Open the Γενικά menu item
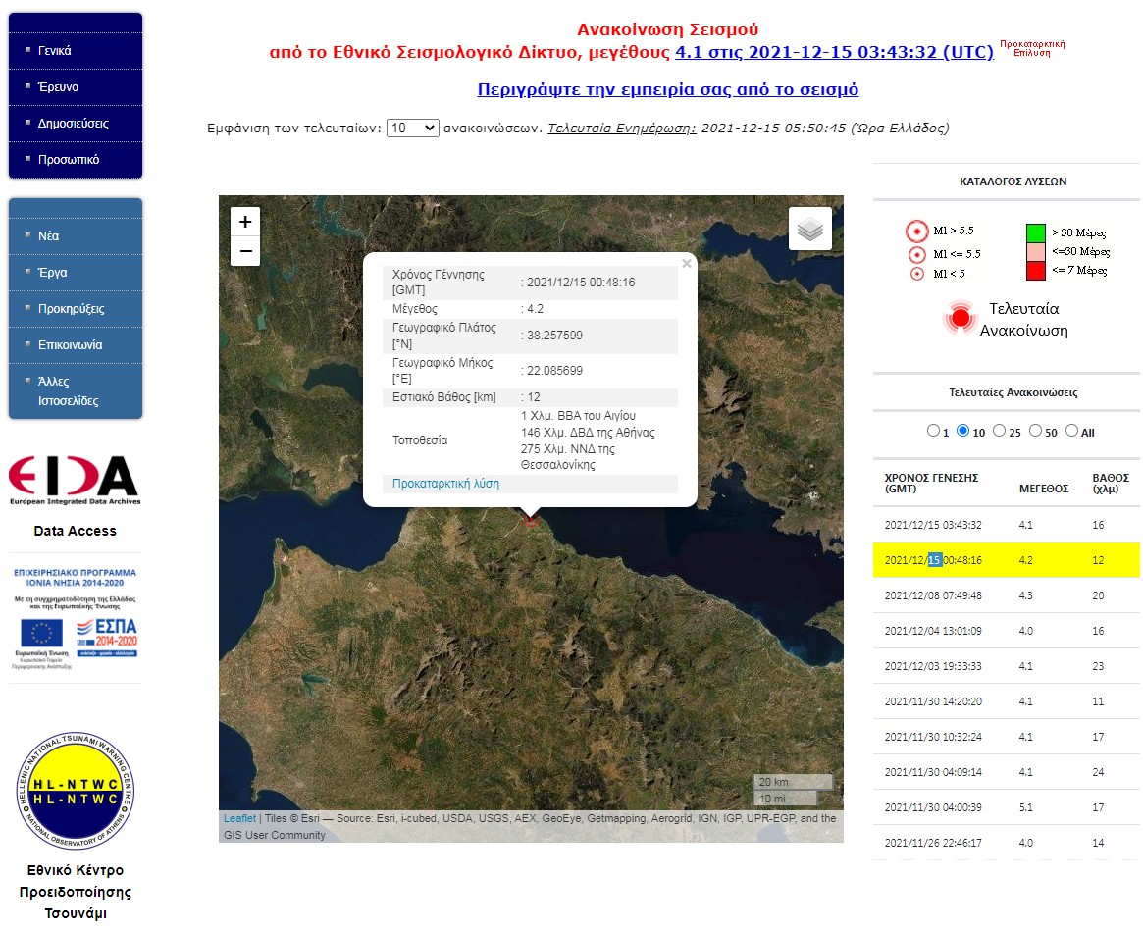Image resolution: width=1143 pixels, height=930 pixels. tap(55, 51)
